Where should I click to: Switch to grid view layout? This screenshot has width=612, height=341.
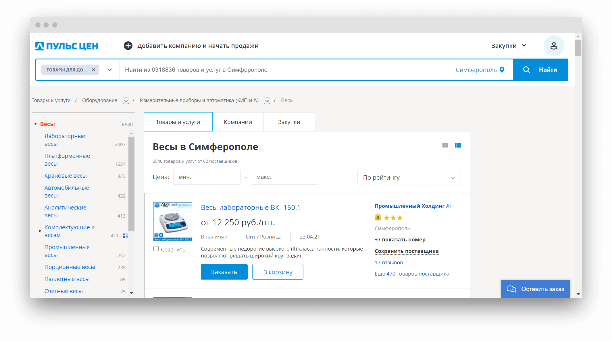445,145
